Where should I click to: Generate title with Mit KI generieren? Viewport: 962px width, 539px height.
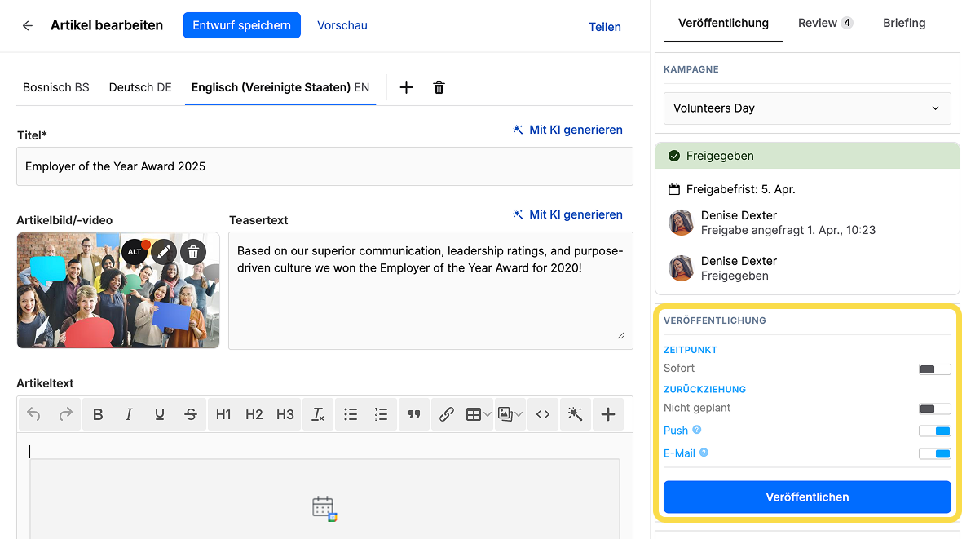point(567,130)
